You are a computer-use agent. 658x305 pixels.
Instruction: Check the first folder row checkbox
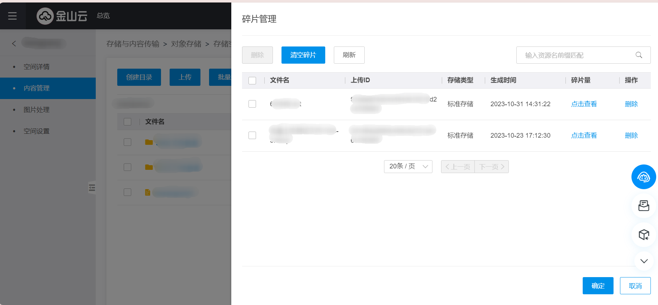tap(127, 142)
